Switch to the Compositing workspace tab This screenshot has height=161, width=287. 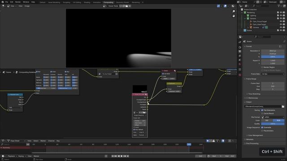coord(109,2)
